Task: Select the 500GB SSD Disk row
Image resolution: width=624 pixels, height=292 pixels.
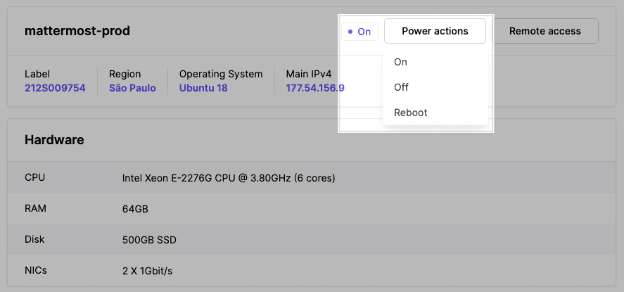Action: pyautogui.click(x=149, y=240)
